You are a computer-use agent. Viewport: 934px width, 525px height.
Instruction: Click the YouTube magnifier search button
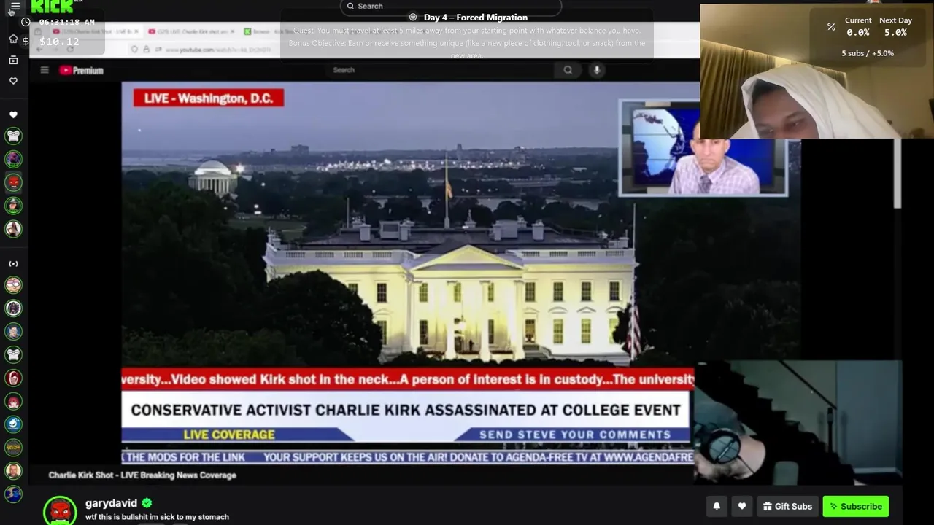click(568, 70)
